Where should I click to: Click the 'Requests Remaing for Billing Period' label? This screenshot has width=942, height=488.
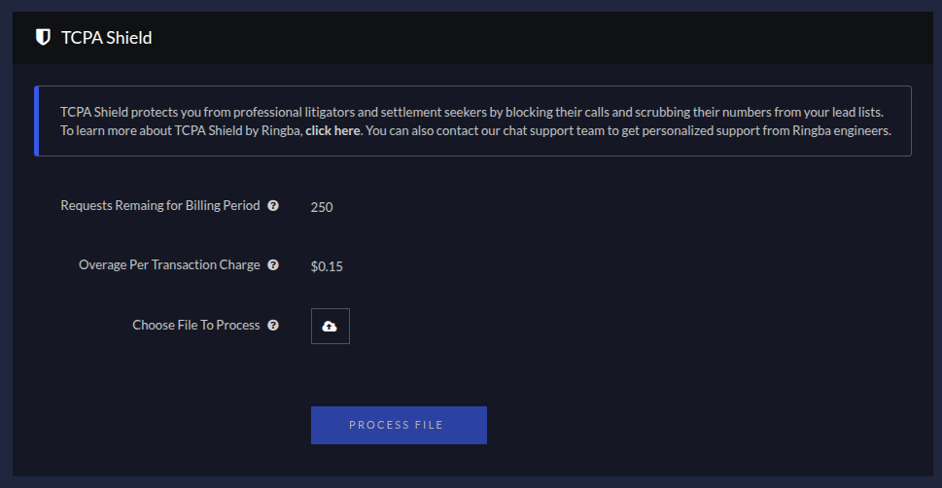[x=160, y=205]
